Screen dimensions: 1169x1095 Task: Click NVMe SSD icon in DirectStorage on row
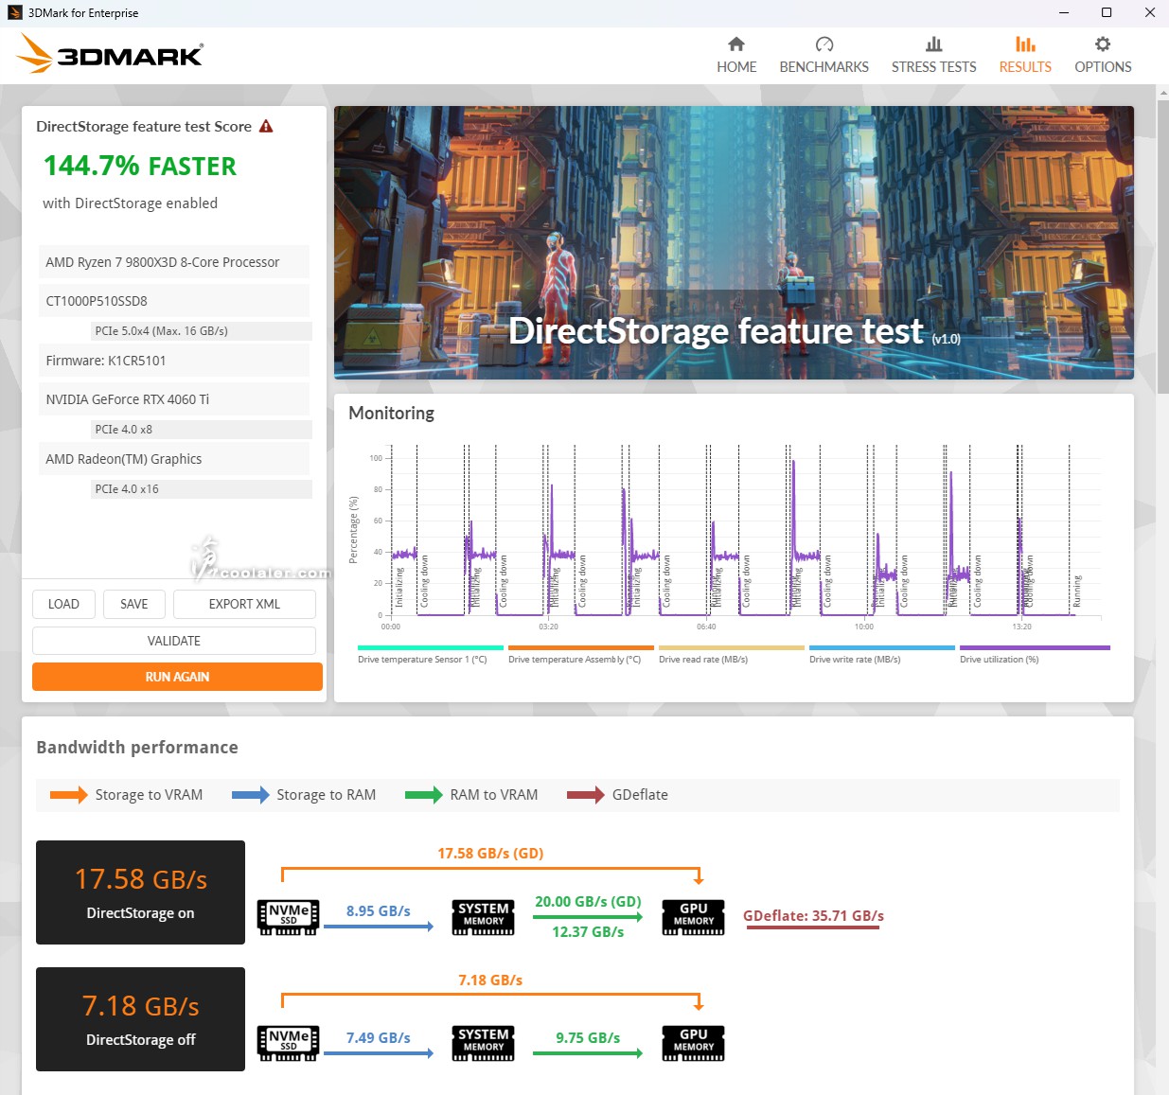289,917
